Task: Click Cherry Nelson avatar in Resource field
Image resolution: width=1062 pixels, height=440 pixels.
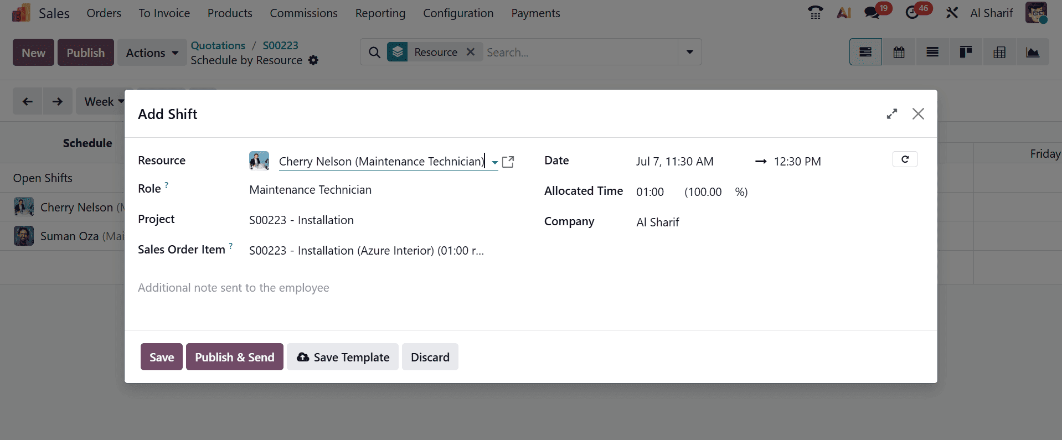Action: [259, 161]
